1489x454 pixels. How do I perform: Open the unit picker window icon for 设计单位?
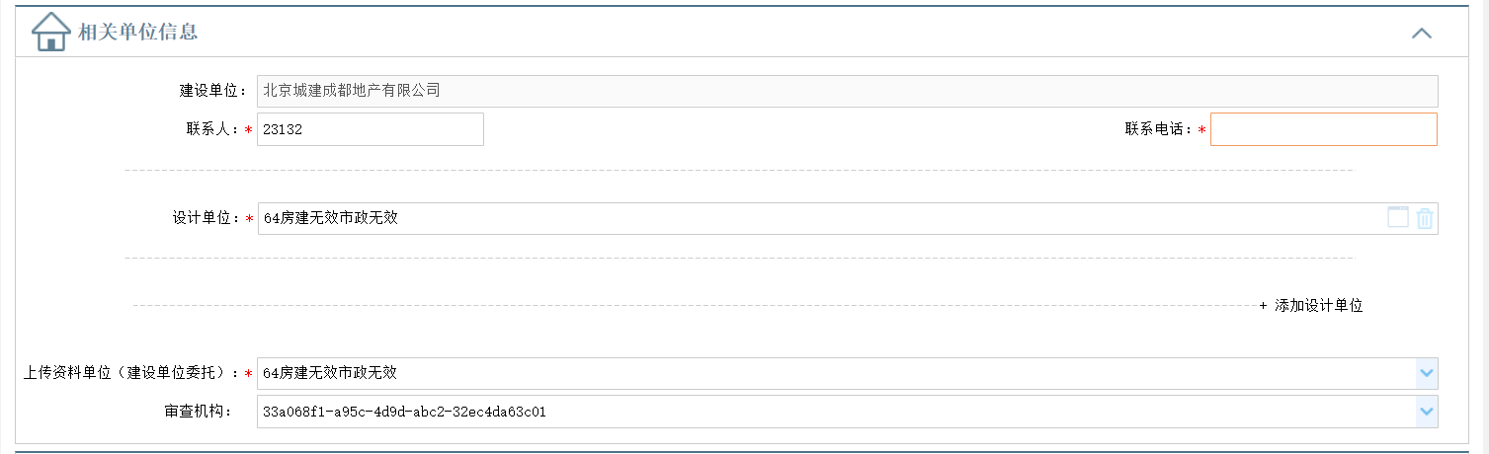pos(1397,218)
